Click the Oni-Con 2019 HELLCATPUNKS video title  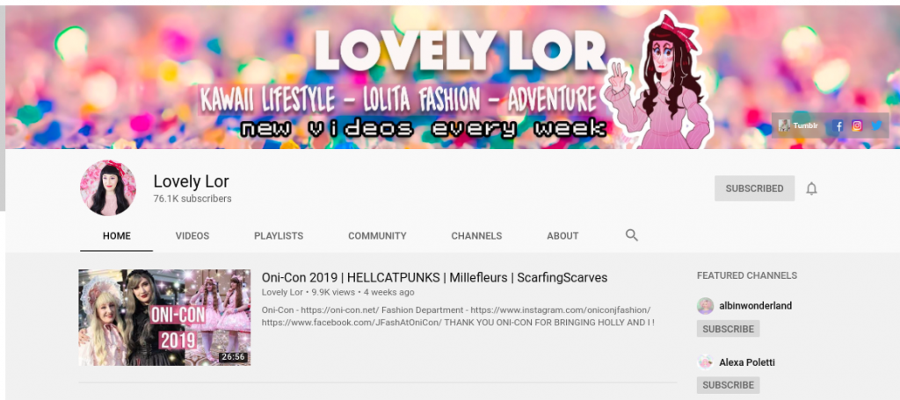tap(434, 277)
